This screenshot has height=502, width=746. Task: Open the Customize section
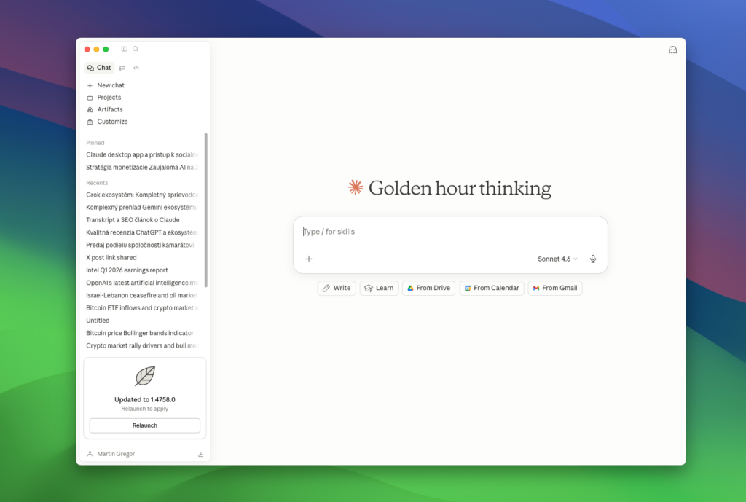pyautogui.click(x=112, y=122)
